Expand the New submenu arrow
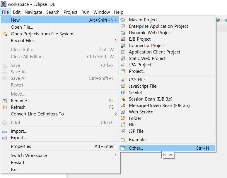 click(x=116, y=20)
